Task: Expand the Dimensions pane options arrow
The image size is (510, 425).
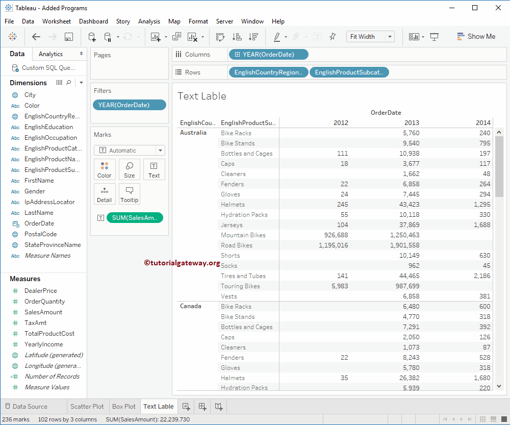Action: coord(81,83)
